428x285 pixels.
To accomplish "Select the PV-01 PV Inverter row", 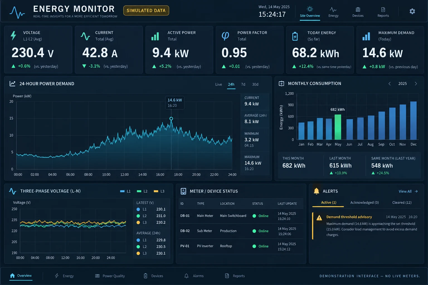I will [x=241, y=246].
